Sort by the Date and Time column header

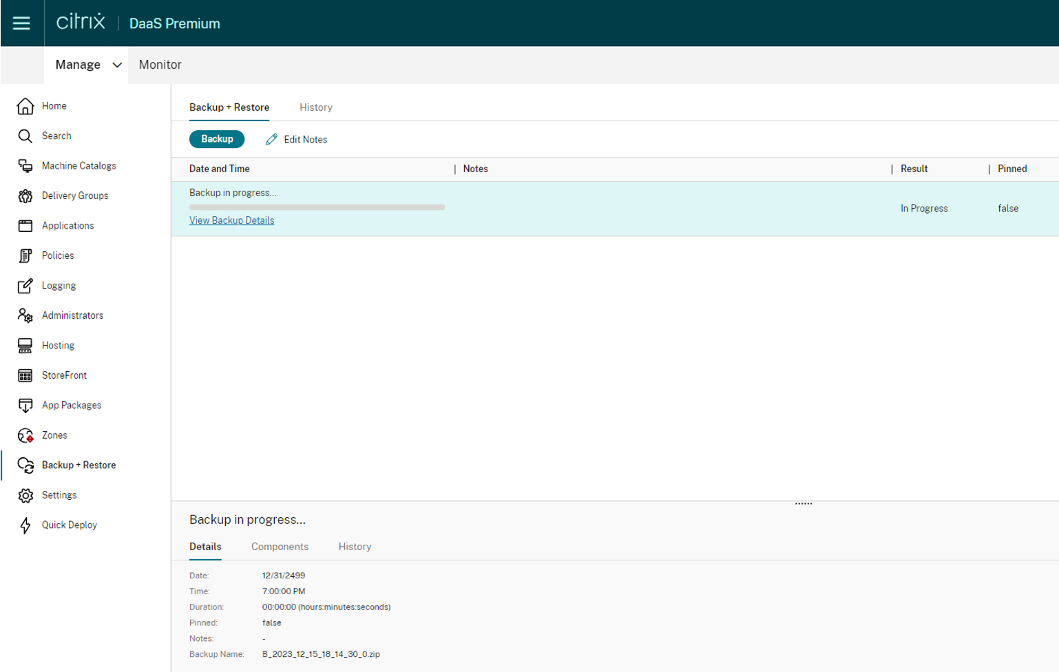(x=220, y=169)
